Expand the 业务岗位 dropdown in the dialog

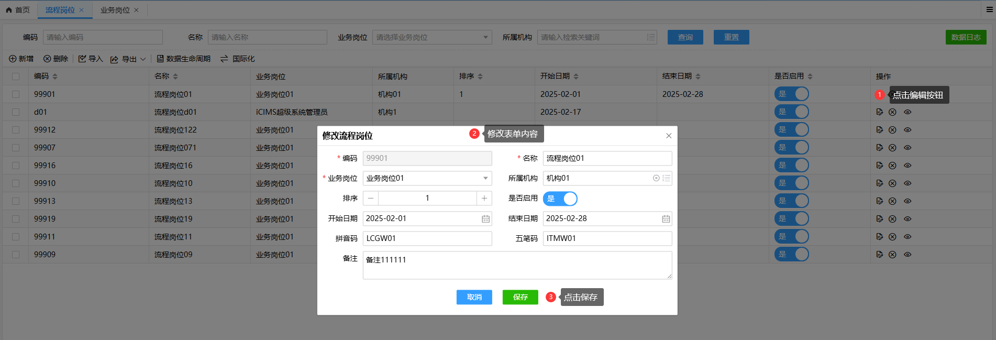[485, 178]
